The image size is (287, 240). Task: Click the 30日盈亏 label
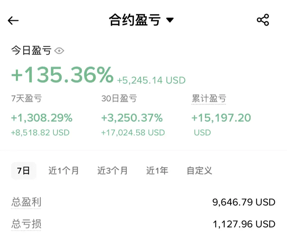coord(119,99)
